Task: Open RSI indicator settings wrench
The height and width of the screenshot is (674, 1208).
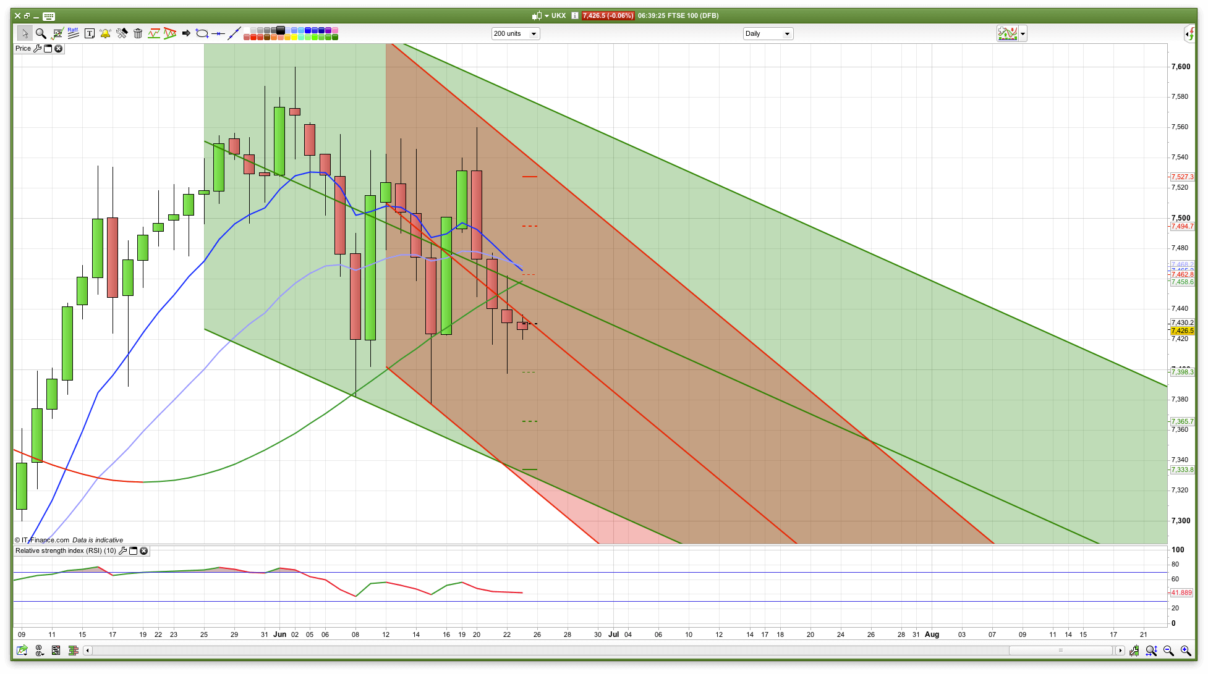Action: (x=122, y=550)
